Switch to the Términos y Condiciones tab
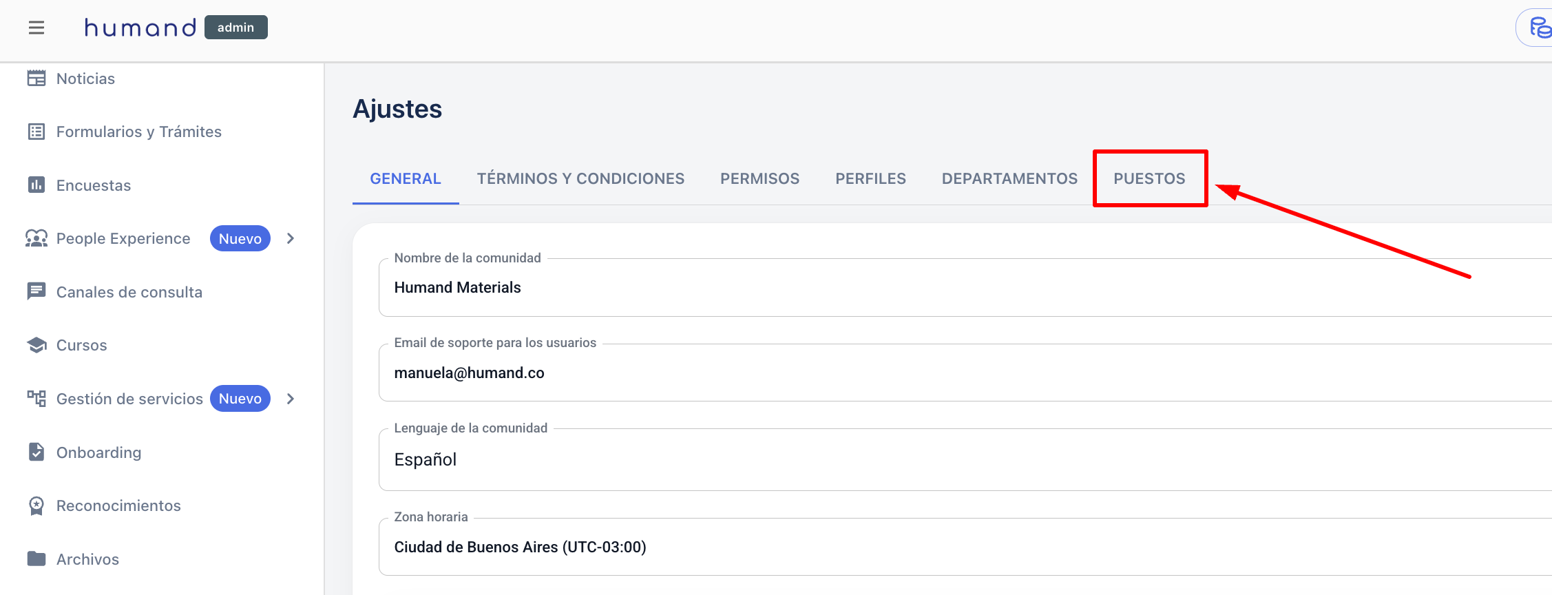Viewport: 1552px width, 595px height. point(580,178)
